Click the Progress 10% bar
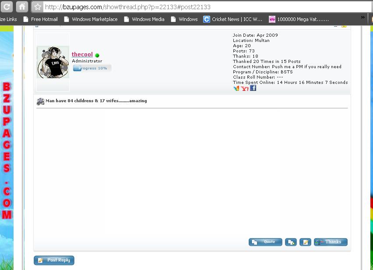373x270 pixels. pos(92,68)
